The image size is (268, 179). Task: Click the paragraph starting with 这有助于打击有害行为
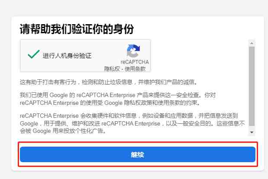point(109,82)
